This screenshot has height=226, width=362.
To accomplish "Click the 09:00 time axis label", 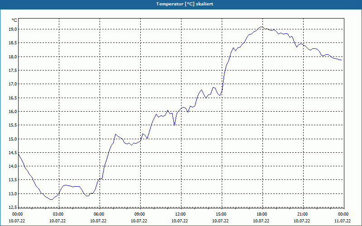I will pos(140,214).
